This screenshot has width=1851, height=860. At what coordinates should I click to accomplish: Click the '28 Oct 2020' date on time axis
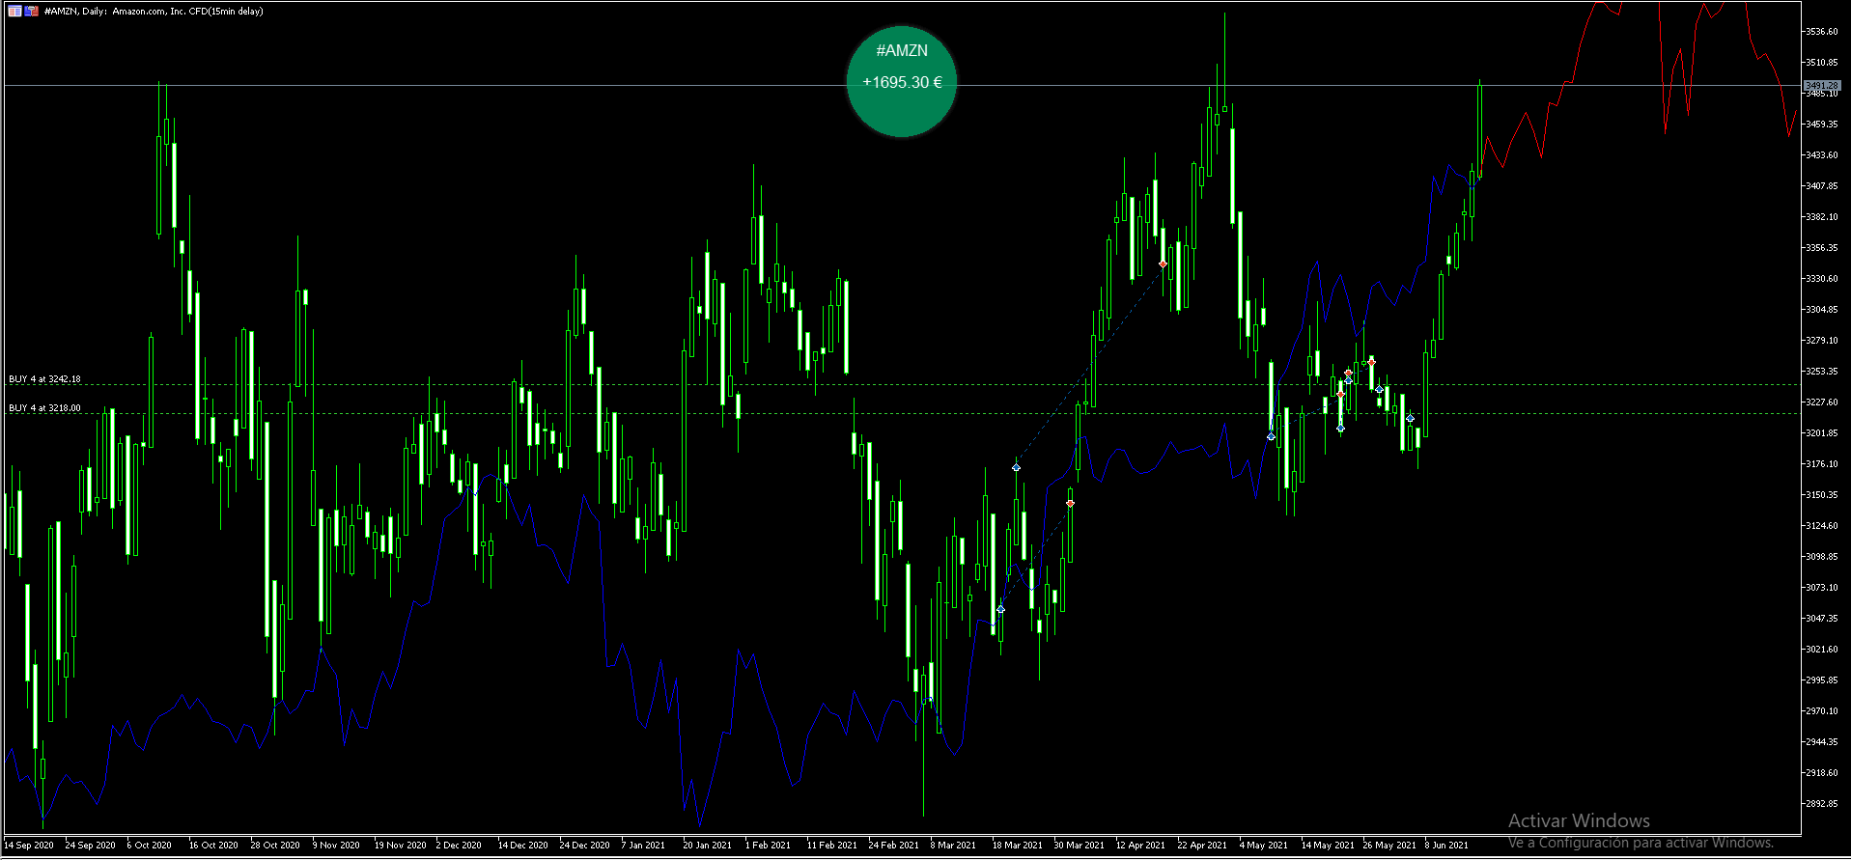(276, 846)
